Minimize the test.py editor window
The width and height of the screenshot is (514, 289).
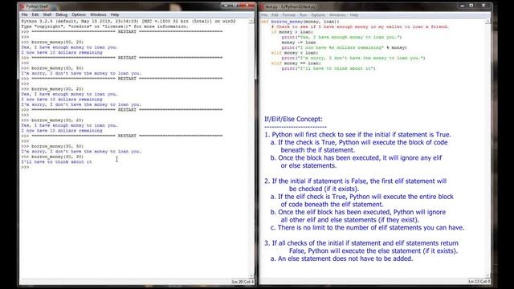(x=463, y=6)
